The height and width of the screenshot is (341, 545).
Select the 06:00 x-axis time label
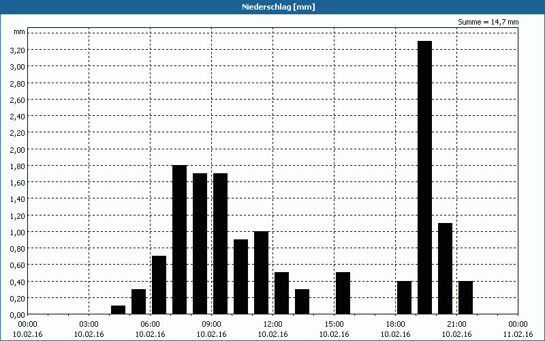coord(150,325)
